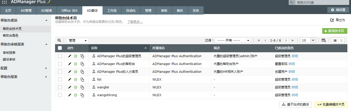Screen dimensions: 351x111
Task: Select 帮助台角色 in the sidebar
Action: pos(11,35)
